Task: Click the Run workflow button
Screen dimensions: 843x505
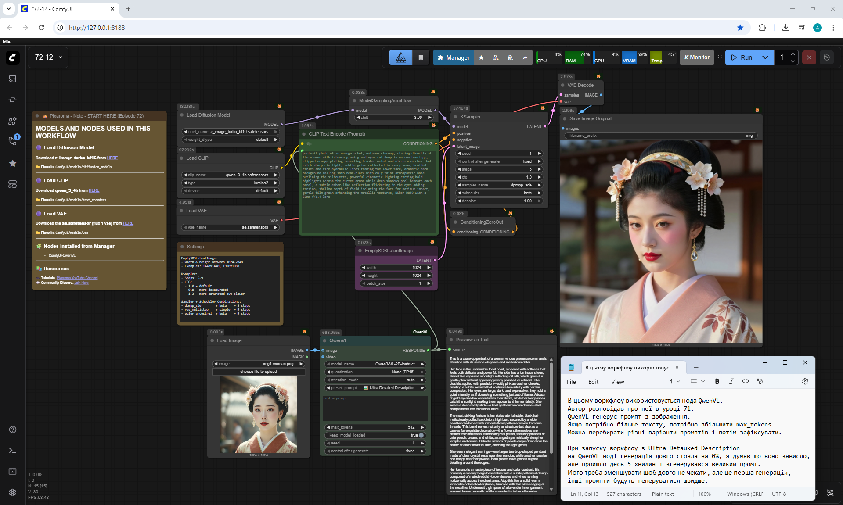Action: 742,57
